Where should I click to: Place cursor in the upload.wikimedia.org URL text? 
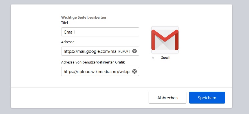click(96, 71)
